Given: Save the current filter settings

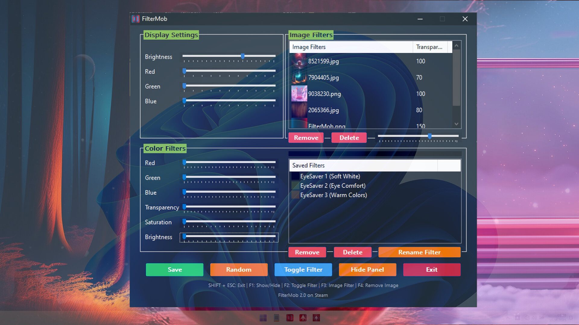Looking at the screenshot, I should tap(174, 269).
